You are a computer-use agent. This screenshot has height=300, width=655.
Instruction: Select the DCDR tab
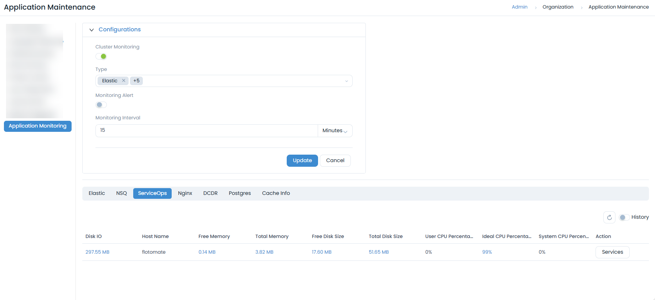pos(210,193)
